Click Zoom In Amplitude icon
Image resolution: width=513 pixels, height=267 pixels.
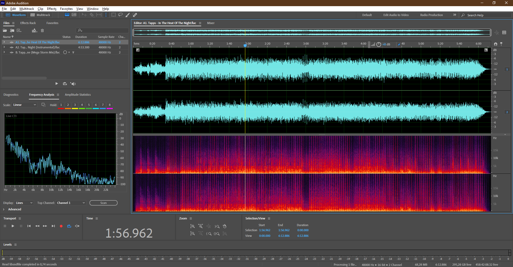click(193, 226)
